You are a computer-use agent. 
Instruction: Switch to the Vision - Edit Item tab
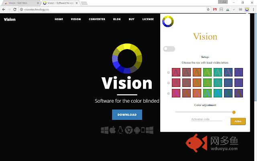[20, 3]
